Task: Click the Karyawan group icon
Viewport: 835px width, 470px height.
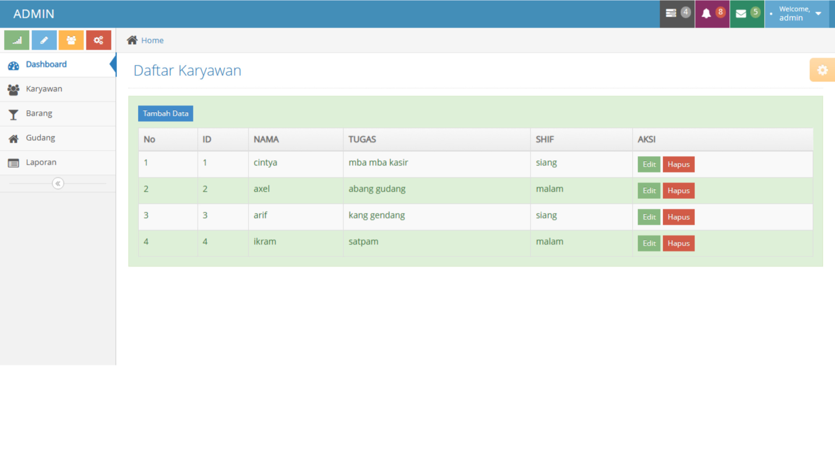Action: tap(13, 89)
